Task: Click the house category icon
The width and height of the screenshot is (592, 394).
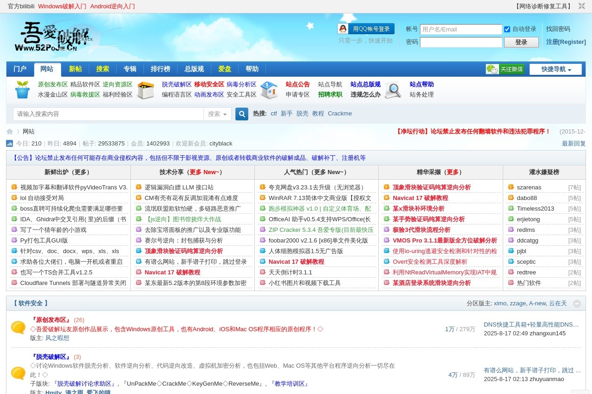Action: click(269, 90)
